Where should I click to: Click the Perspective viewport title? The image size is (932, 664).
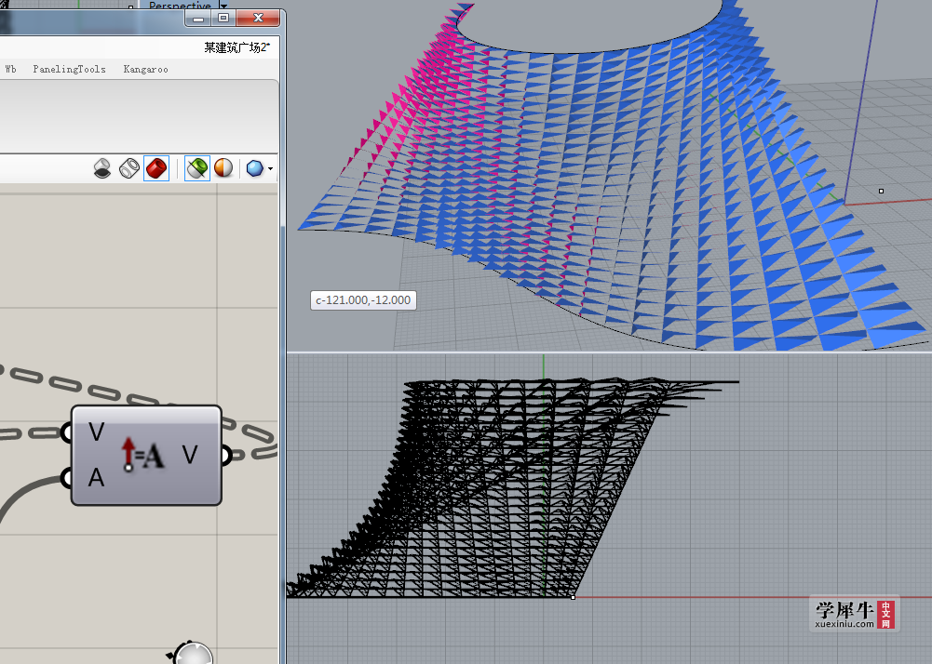tap(180, 6)
